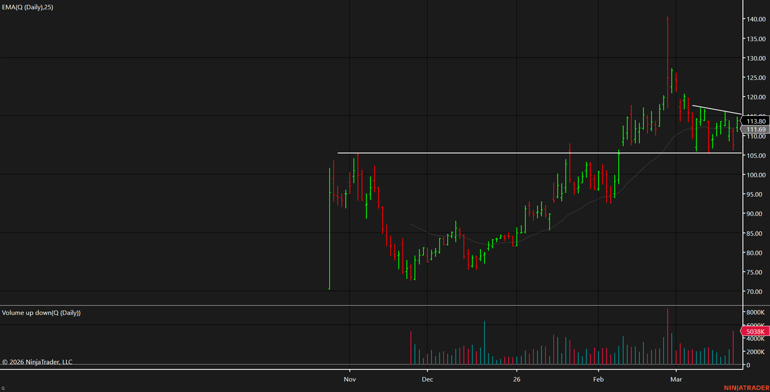The image size is (770, 392).
Task: Click the Dec label on time axis
Action: click(x=428, y=380)
